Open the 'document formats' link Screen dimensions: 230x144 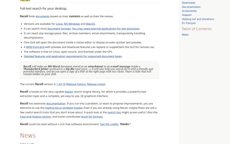(x=59, y=29)
